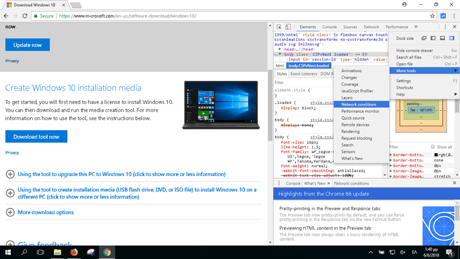Expand the head element node
Screen dimensions: 460x259
coord(280,49)
